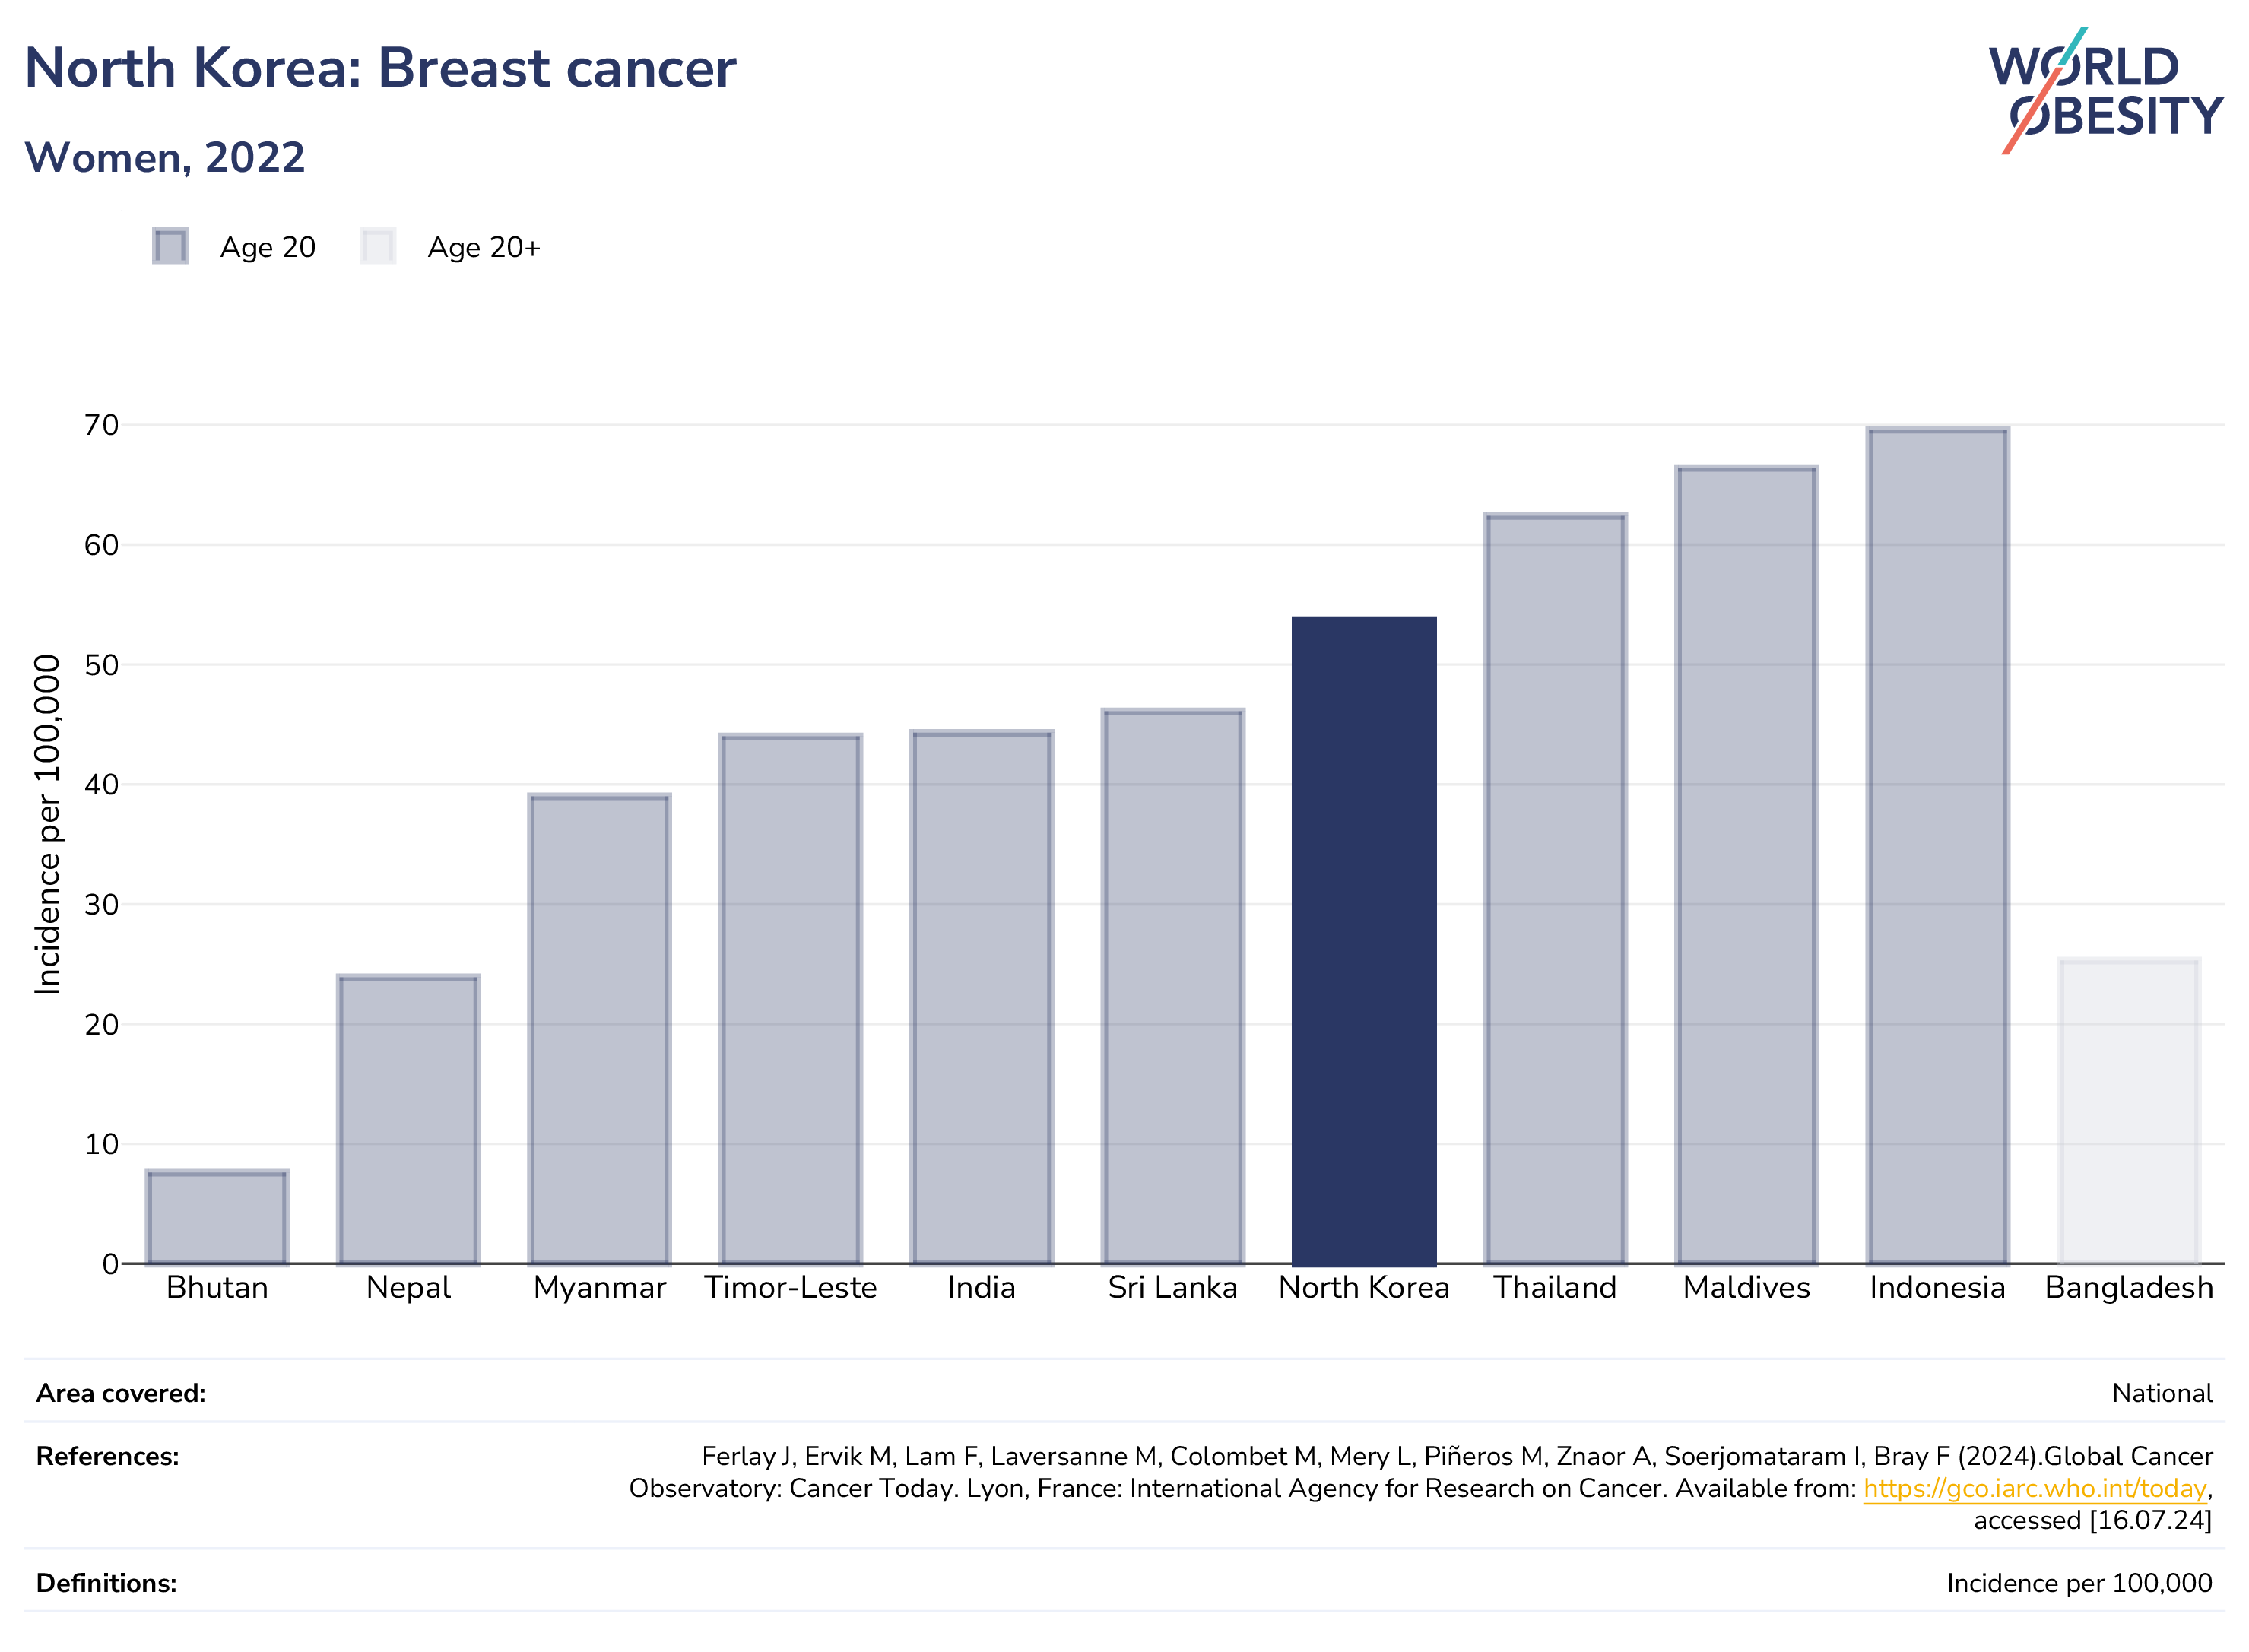
Task: Select the Maldives bar
Action: [1747, 865]
